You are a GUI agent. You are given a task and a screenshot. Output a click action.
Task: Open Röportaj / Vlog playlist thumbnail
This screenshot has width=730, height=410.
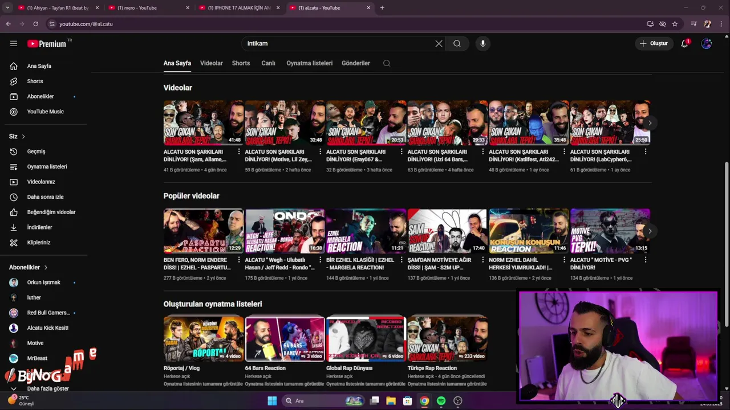pyautogui.click(x=203, y=339)
